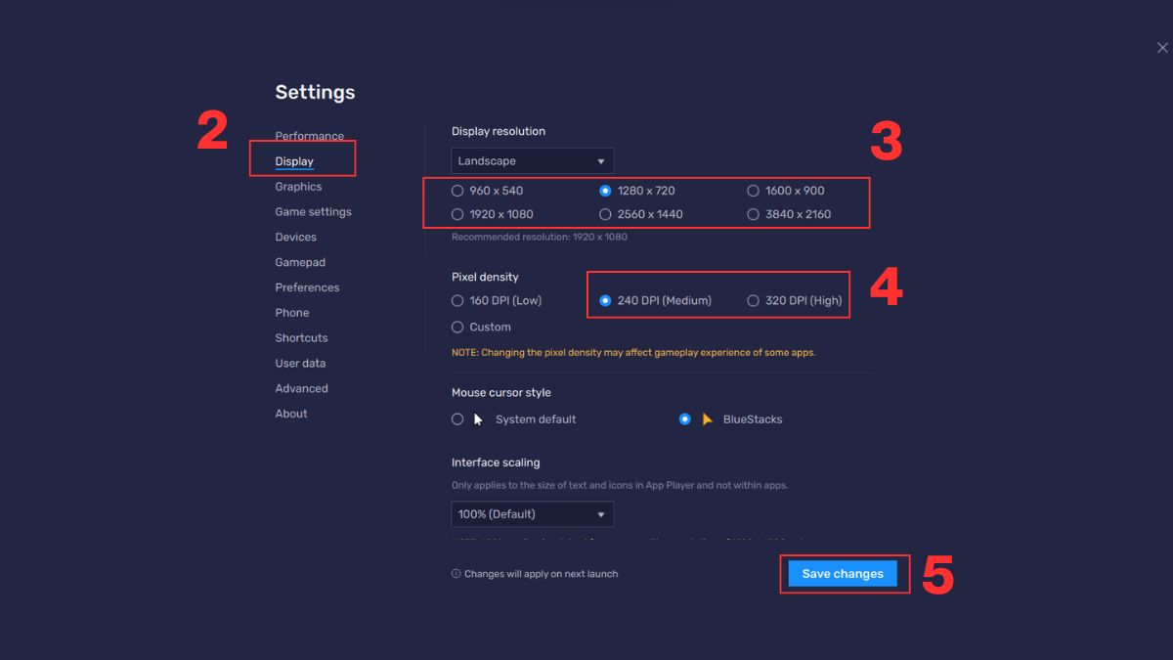Switch to the Devices section
Viewport: 1173px width, 660px height.
coord(295,237)
